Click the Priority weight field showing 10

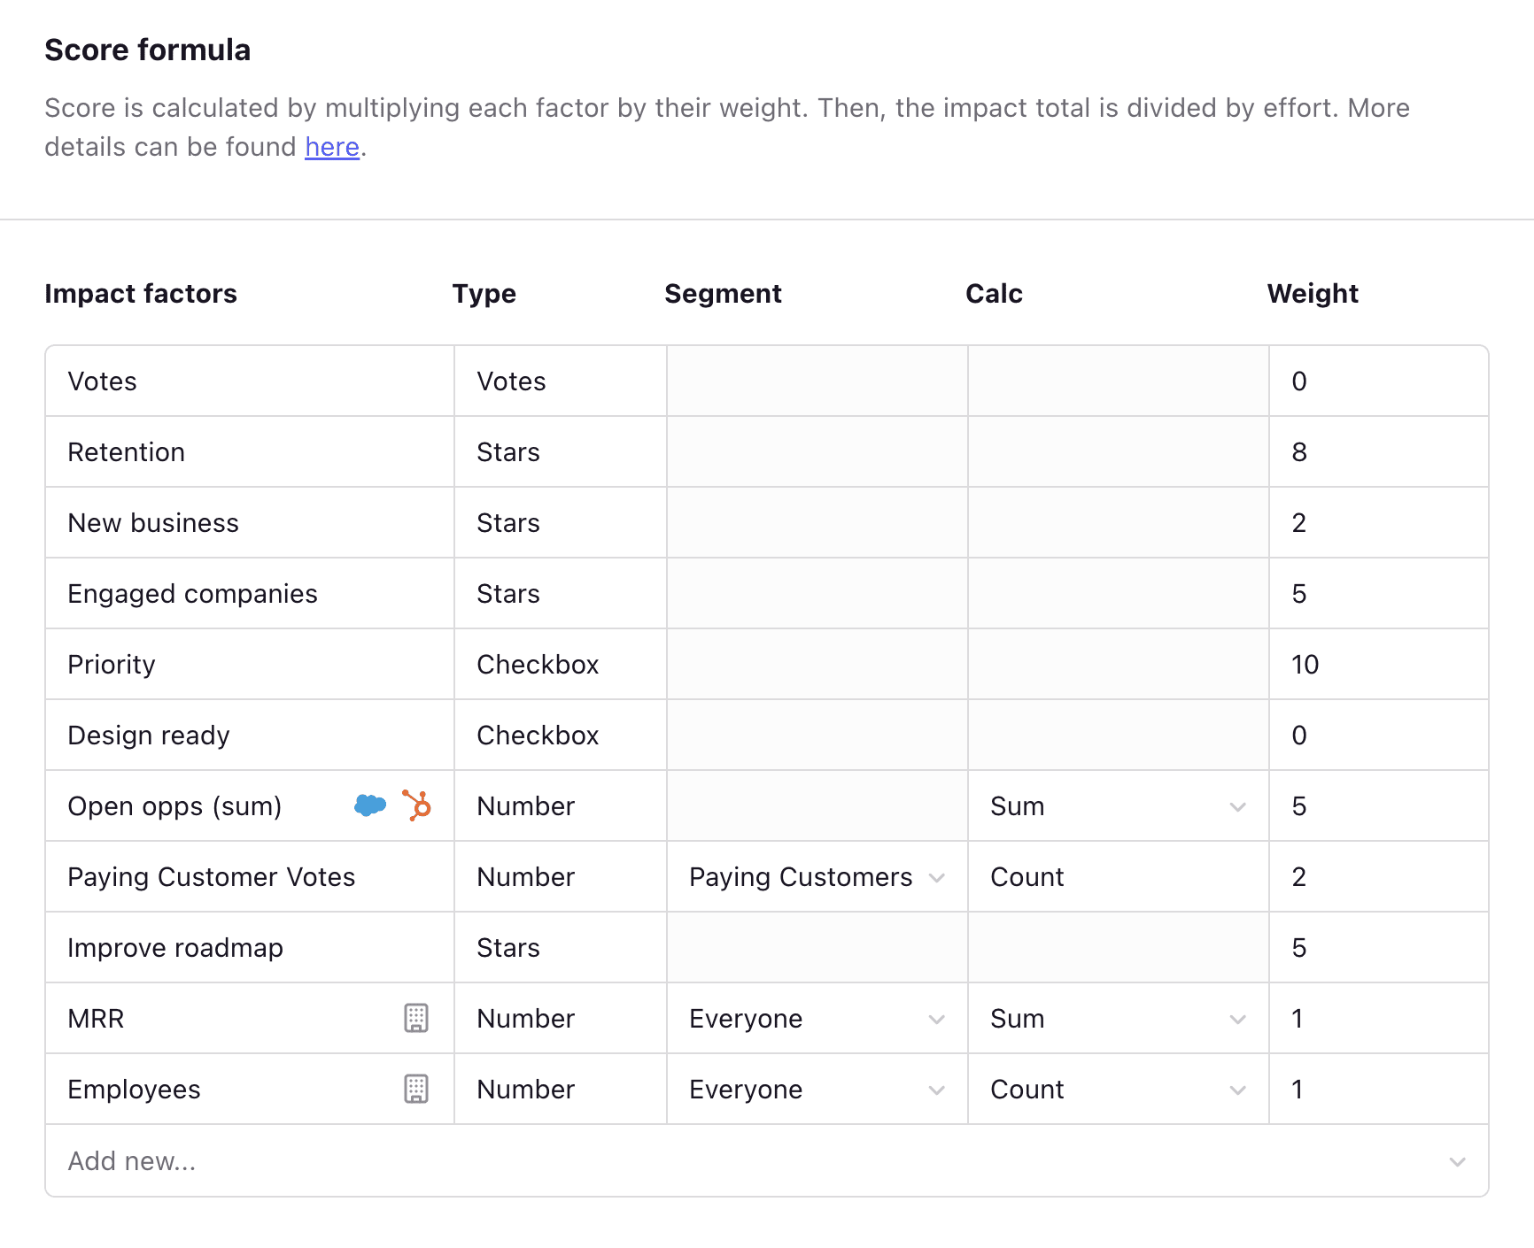pos(1378,664)
